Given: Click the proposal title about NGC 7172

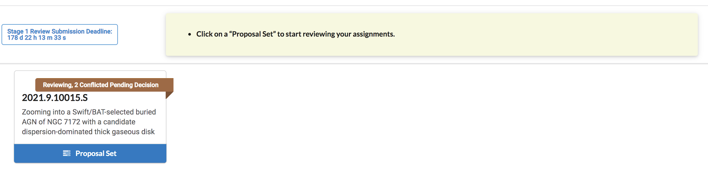Looking at the screenshot, I should click(89, 122).
